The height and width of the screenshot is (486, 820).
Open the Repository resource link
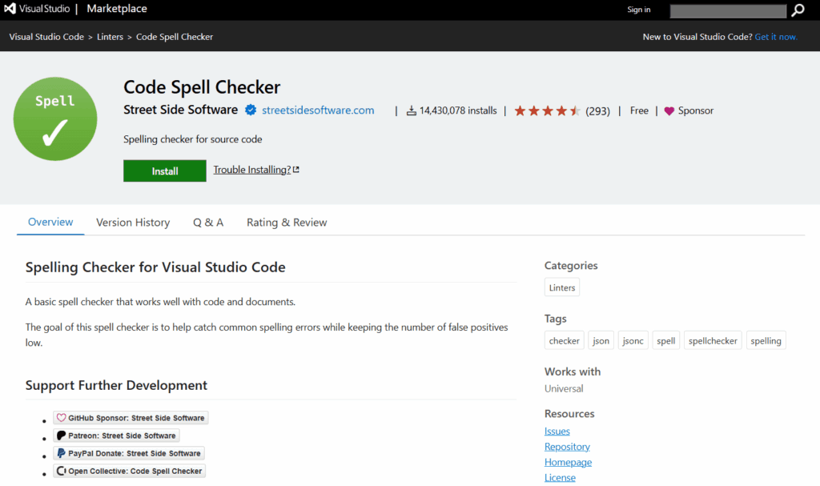(x=567, y=447)
